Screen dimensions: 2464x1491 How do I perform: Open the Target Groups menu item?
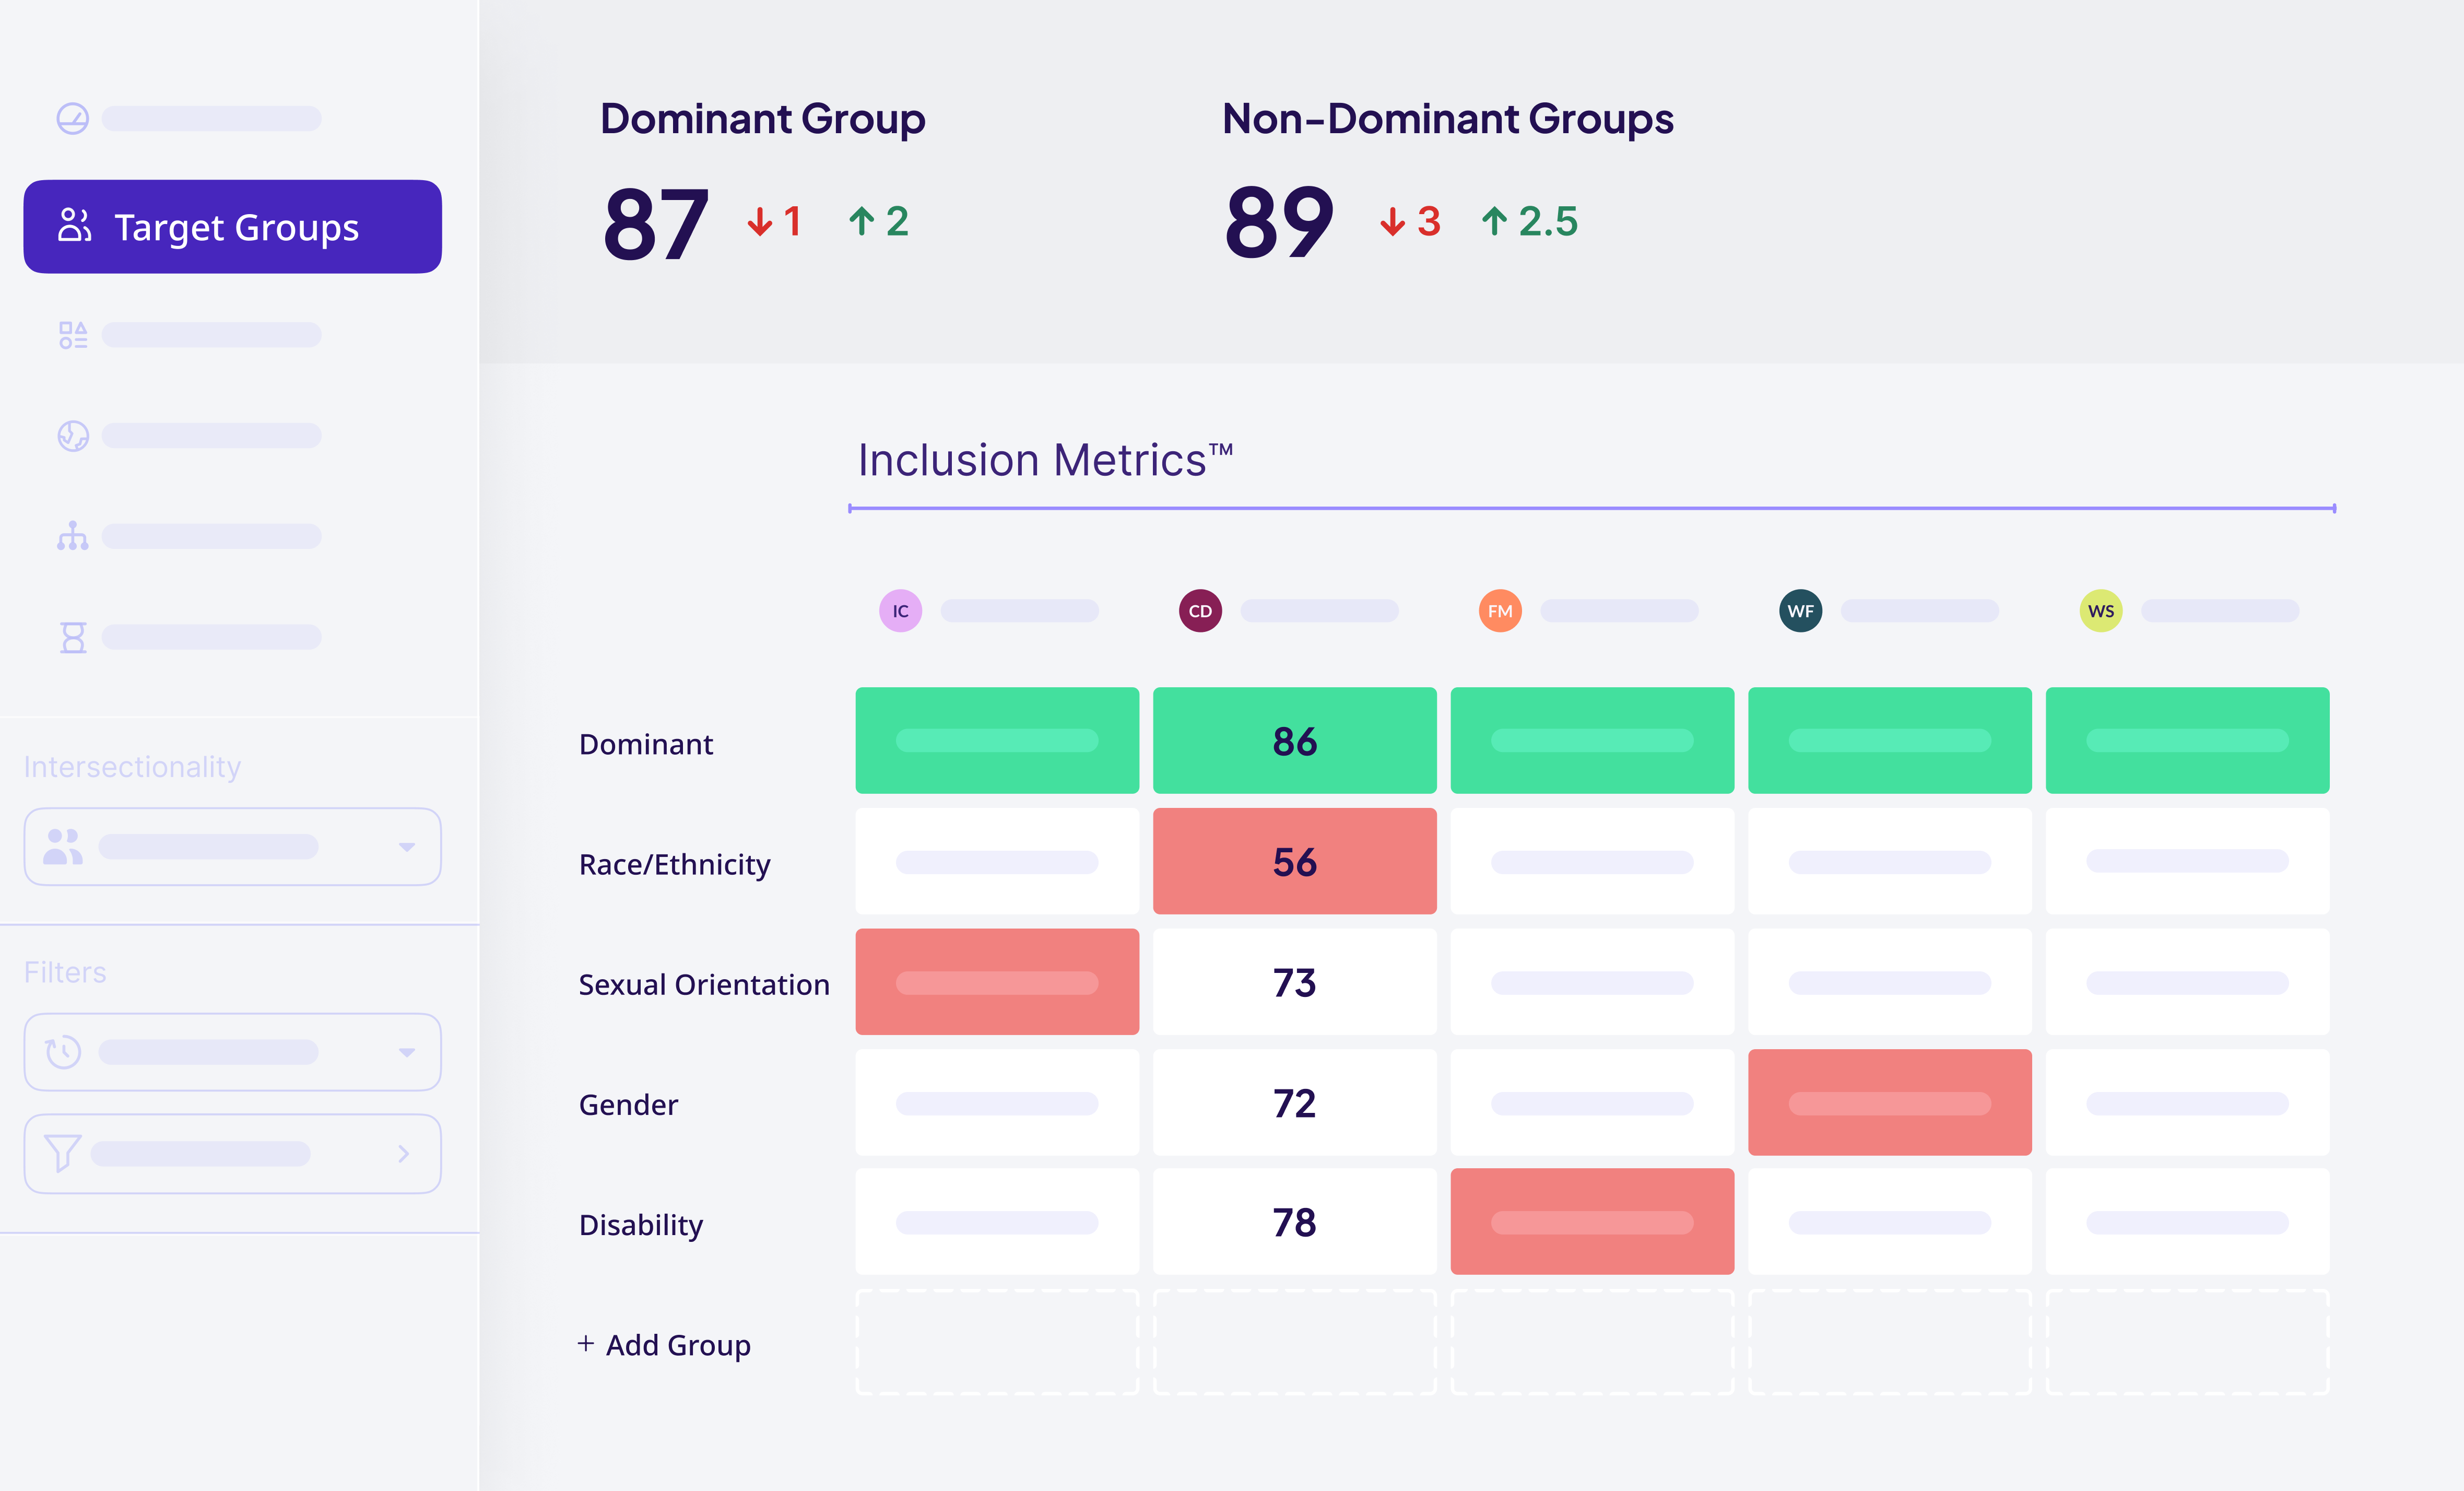pos(232,227)
